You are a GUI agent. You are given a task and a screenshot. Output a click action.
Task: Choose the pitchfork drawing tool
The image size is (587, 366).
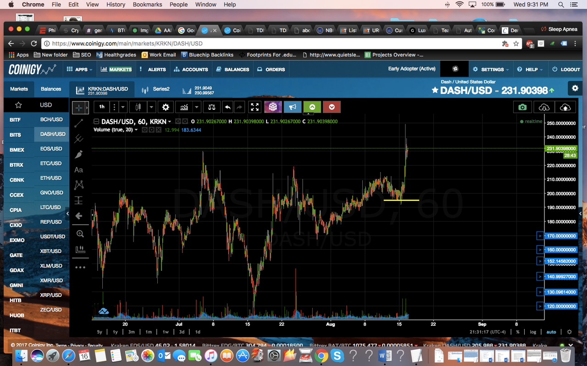click(79, 138)
